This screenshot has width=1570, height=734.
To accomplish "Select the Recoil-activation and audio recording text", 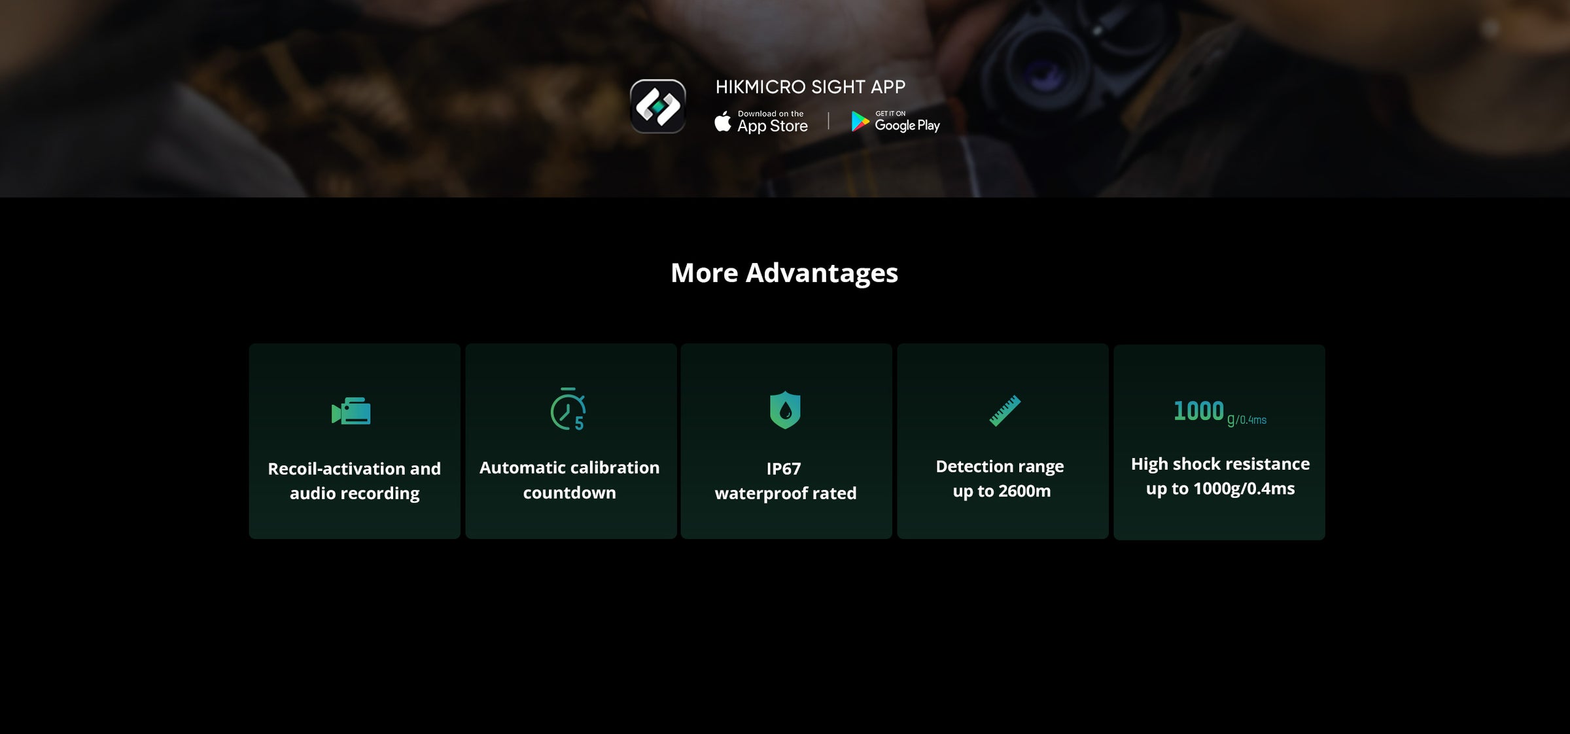I will point(355,481).
